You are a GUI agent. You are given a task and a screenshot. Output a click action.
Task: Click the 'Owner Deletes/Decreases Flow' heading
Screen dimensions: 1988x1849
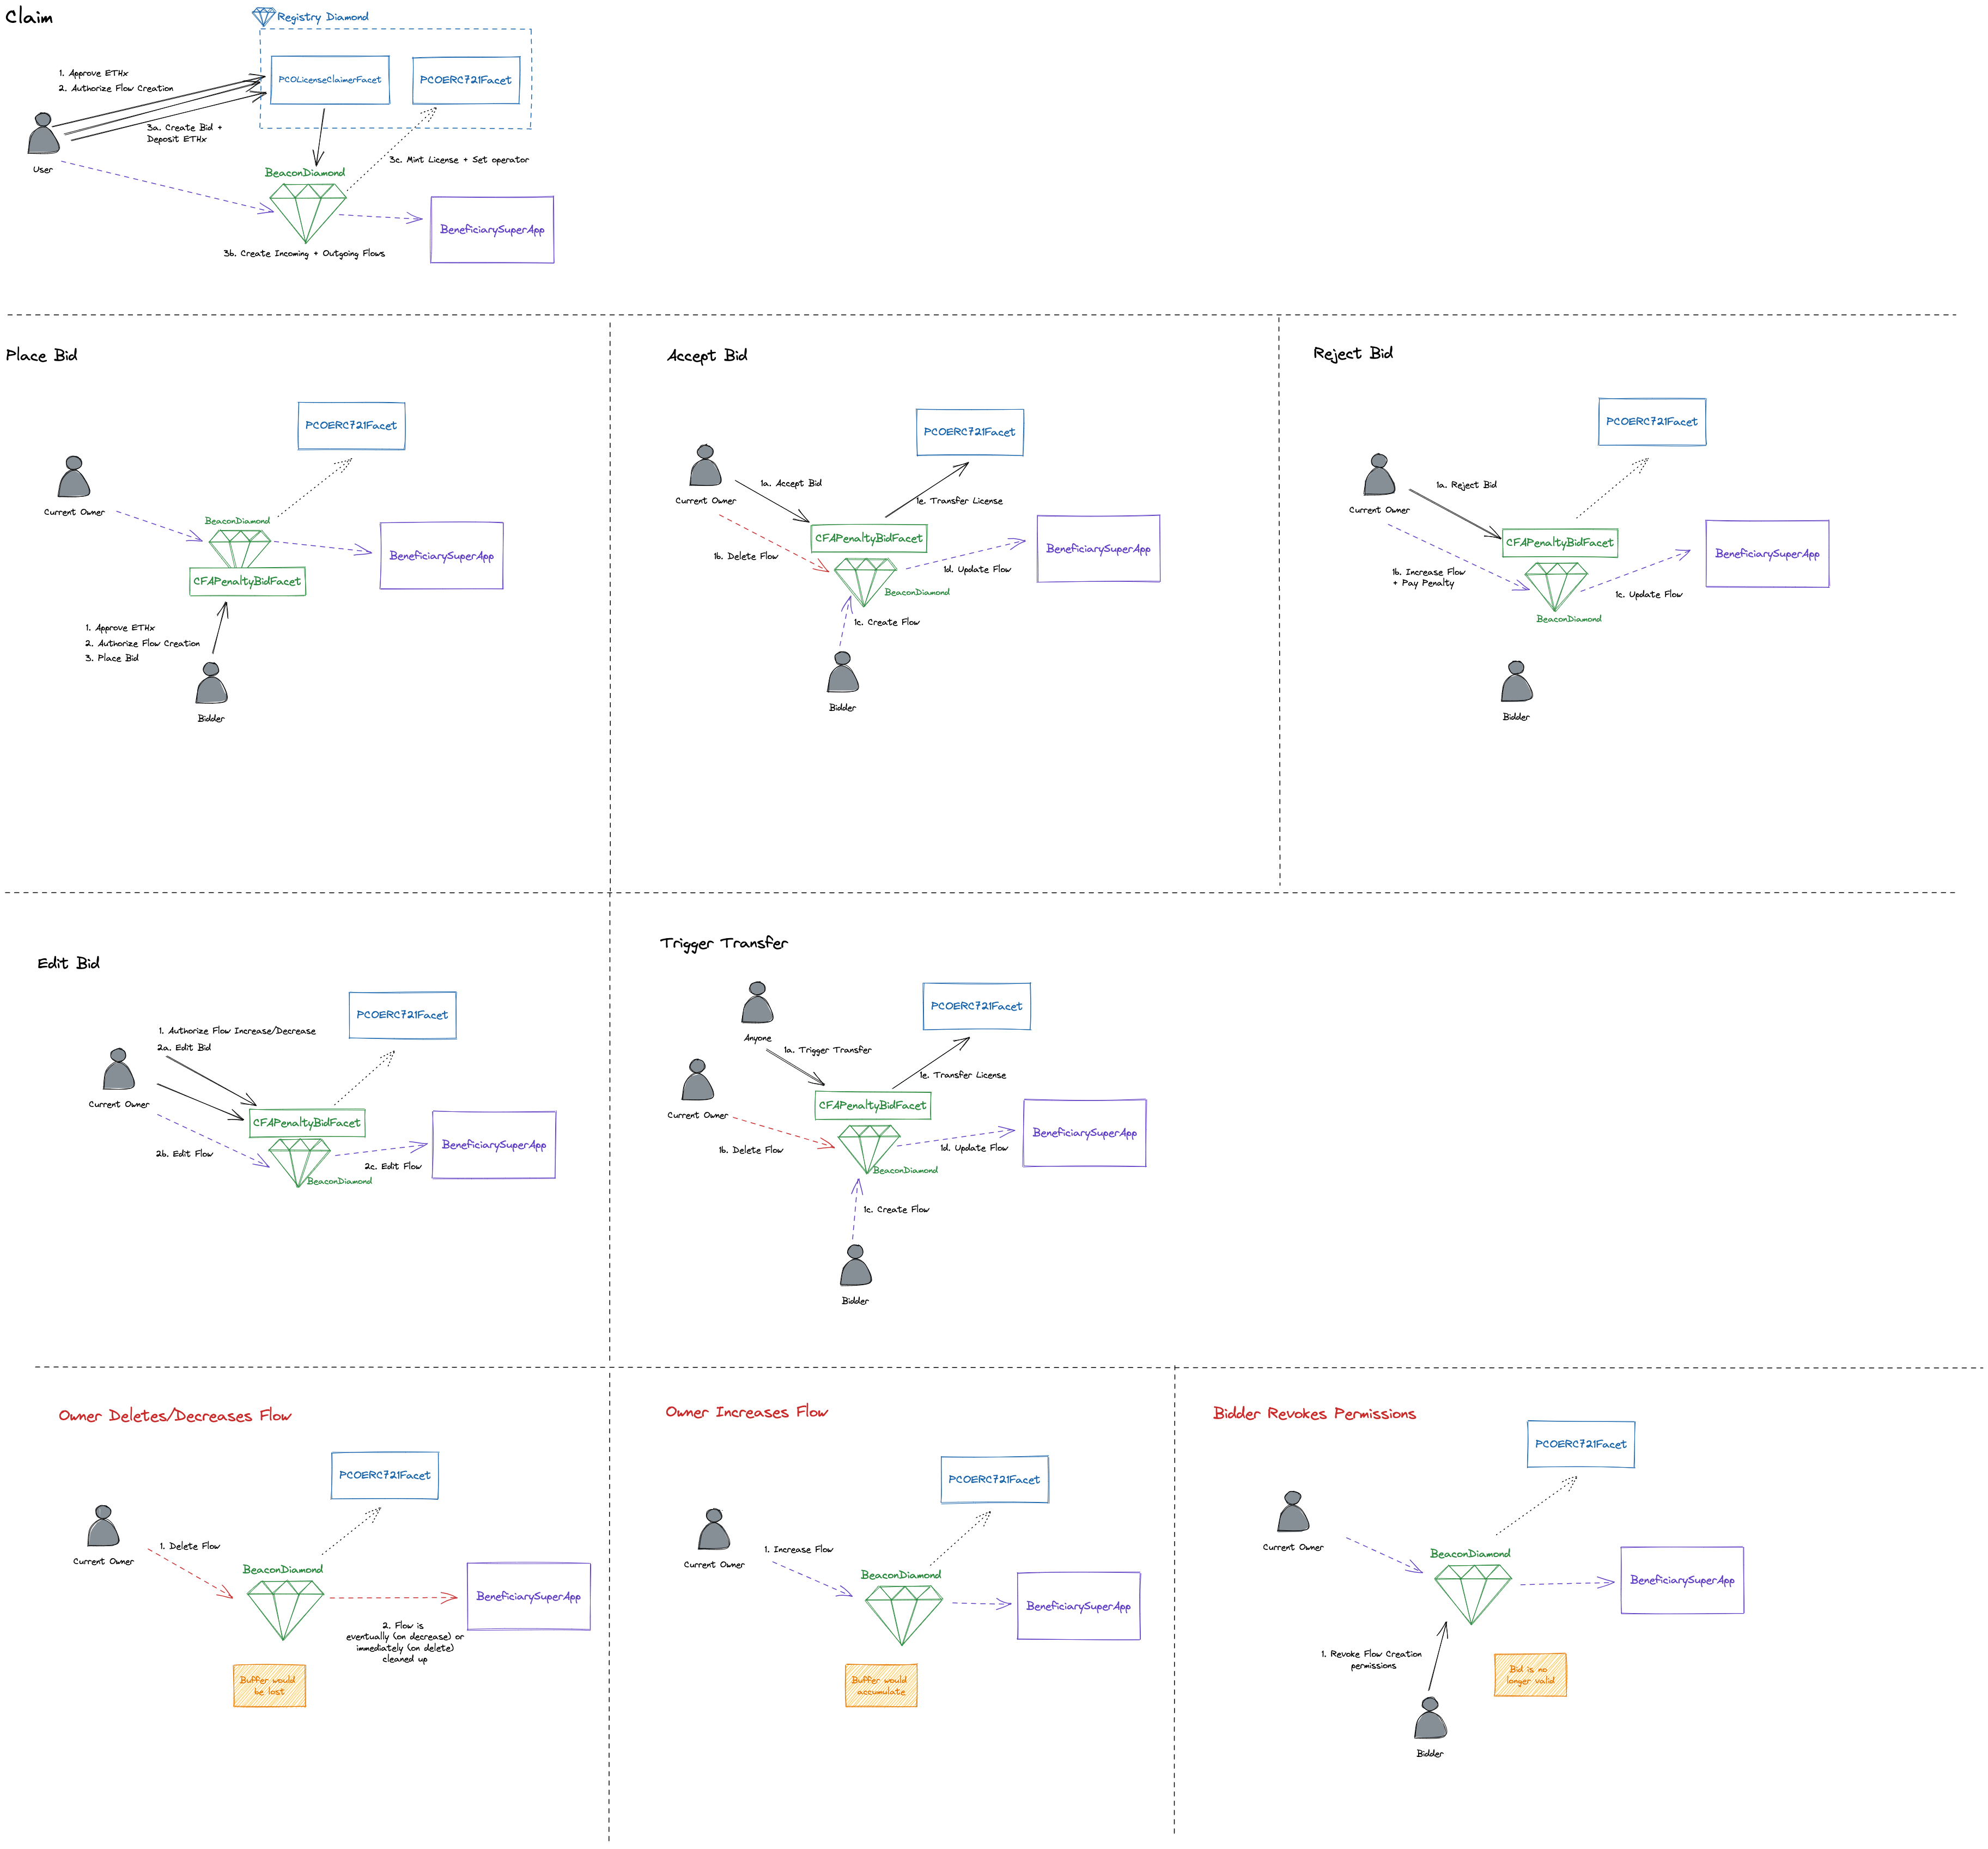coord(175,1415)
